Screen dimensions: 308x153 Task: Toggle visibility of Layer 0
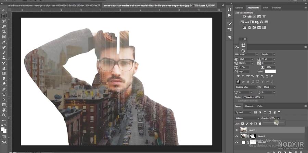tap(236, 136)
